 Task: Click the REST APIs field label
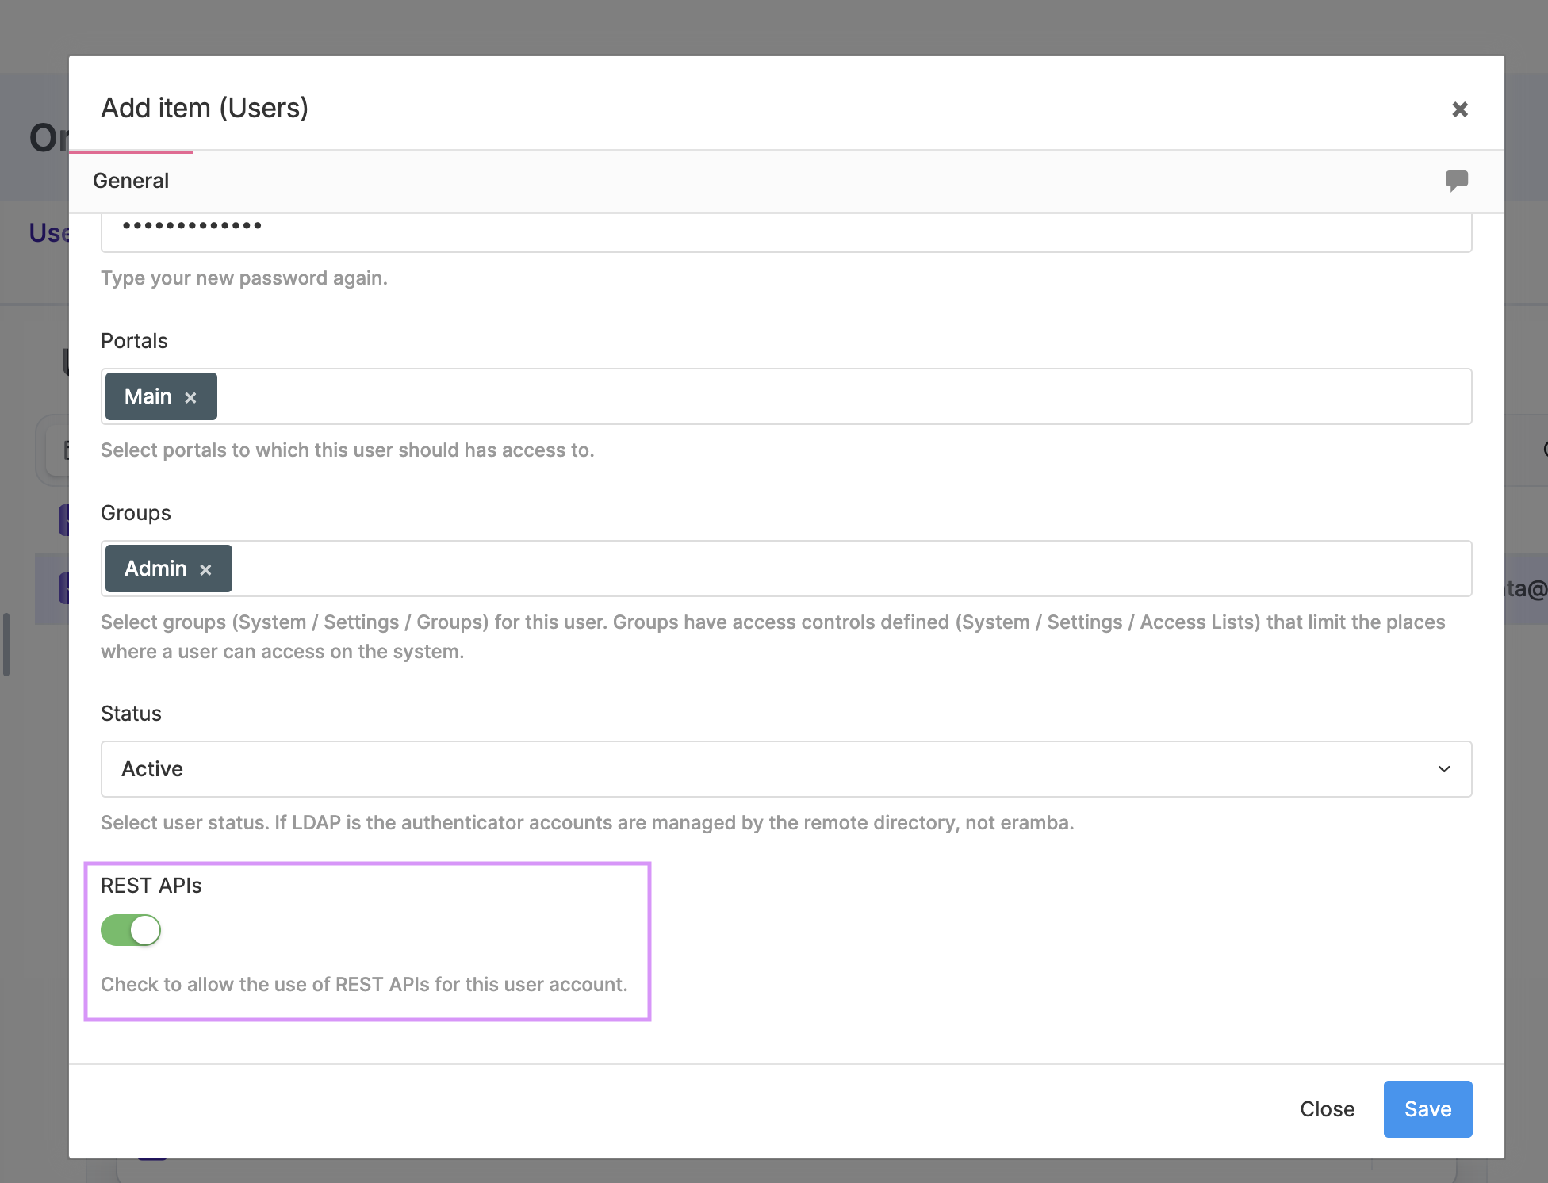pyautogui.click(x=151, y=886)
